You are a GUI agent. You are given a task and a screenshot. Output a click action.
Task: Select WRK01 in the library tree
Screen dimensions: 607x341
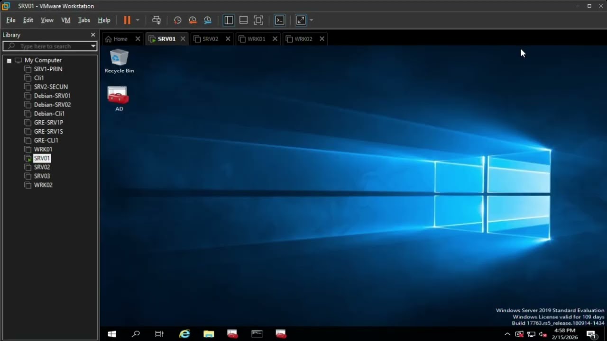(43, 150)
